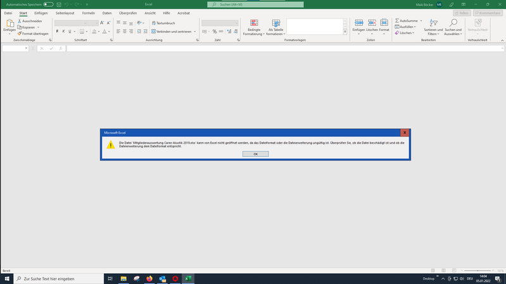Screen dimensions: 506x284
Task: Click the percent style icon
Action: tap(215, 32)
